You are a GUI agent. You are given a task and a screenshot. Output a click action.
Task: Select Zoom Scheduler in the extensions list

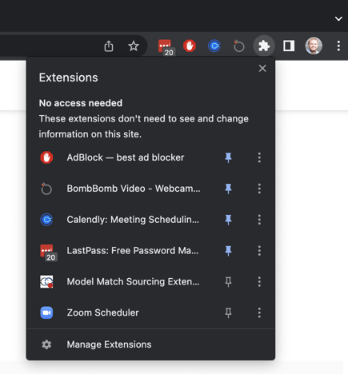click(123, 312)
